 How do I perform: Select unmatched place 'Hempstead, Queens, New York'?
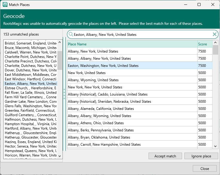(x=30, y=151)
